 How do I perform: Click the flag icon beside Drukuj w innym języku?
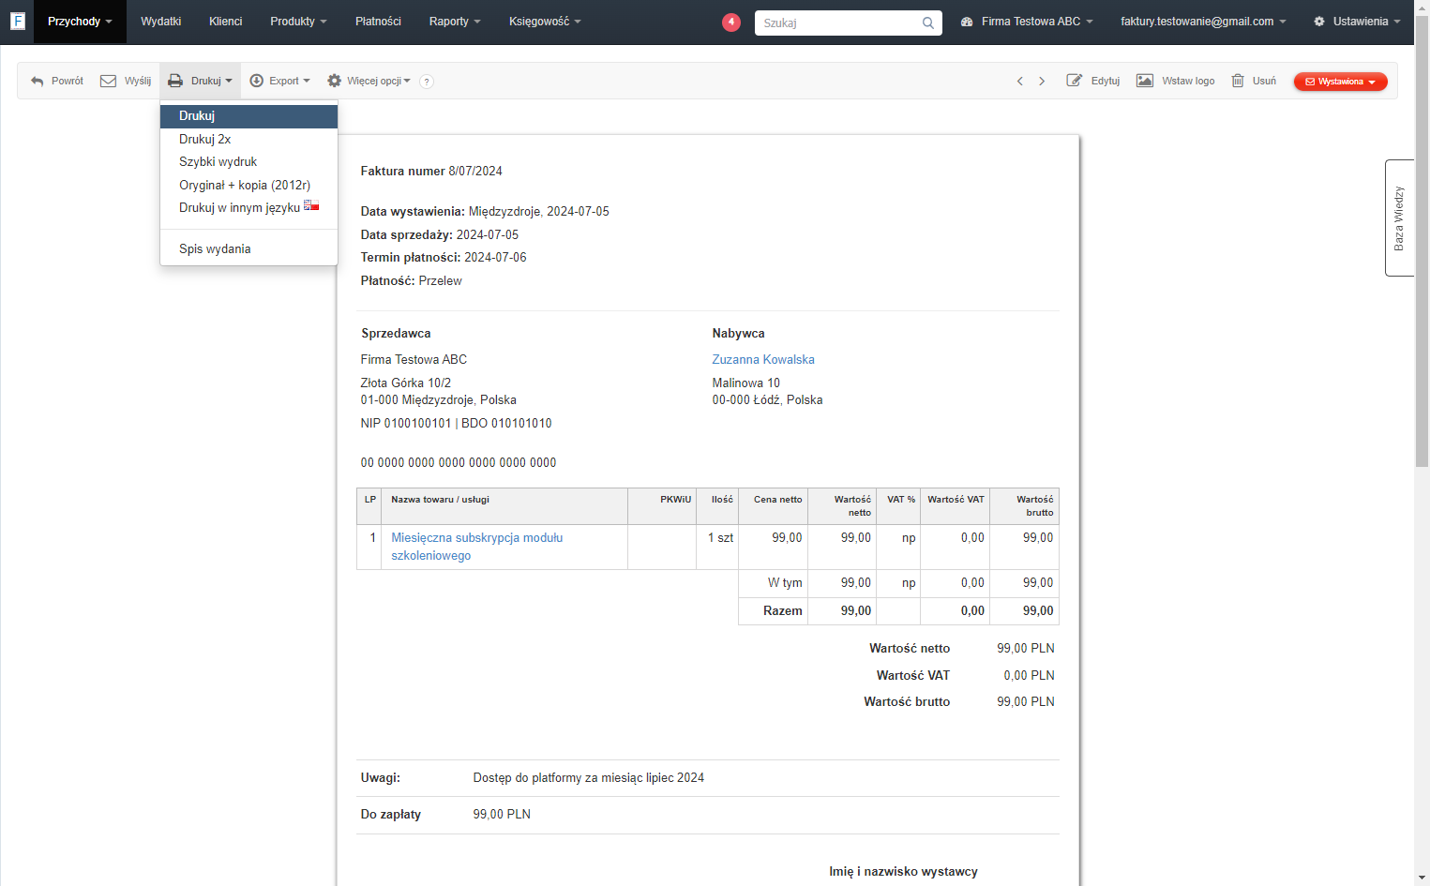click(311, 205)
